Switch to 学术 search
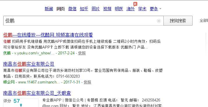The width and height of the screenshot is (208, 107). coord(142,9)
